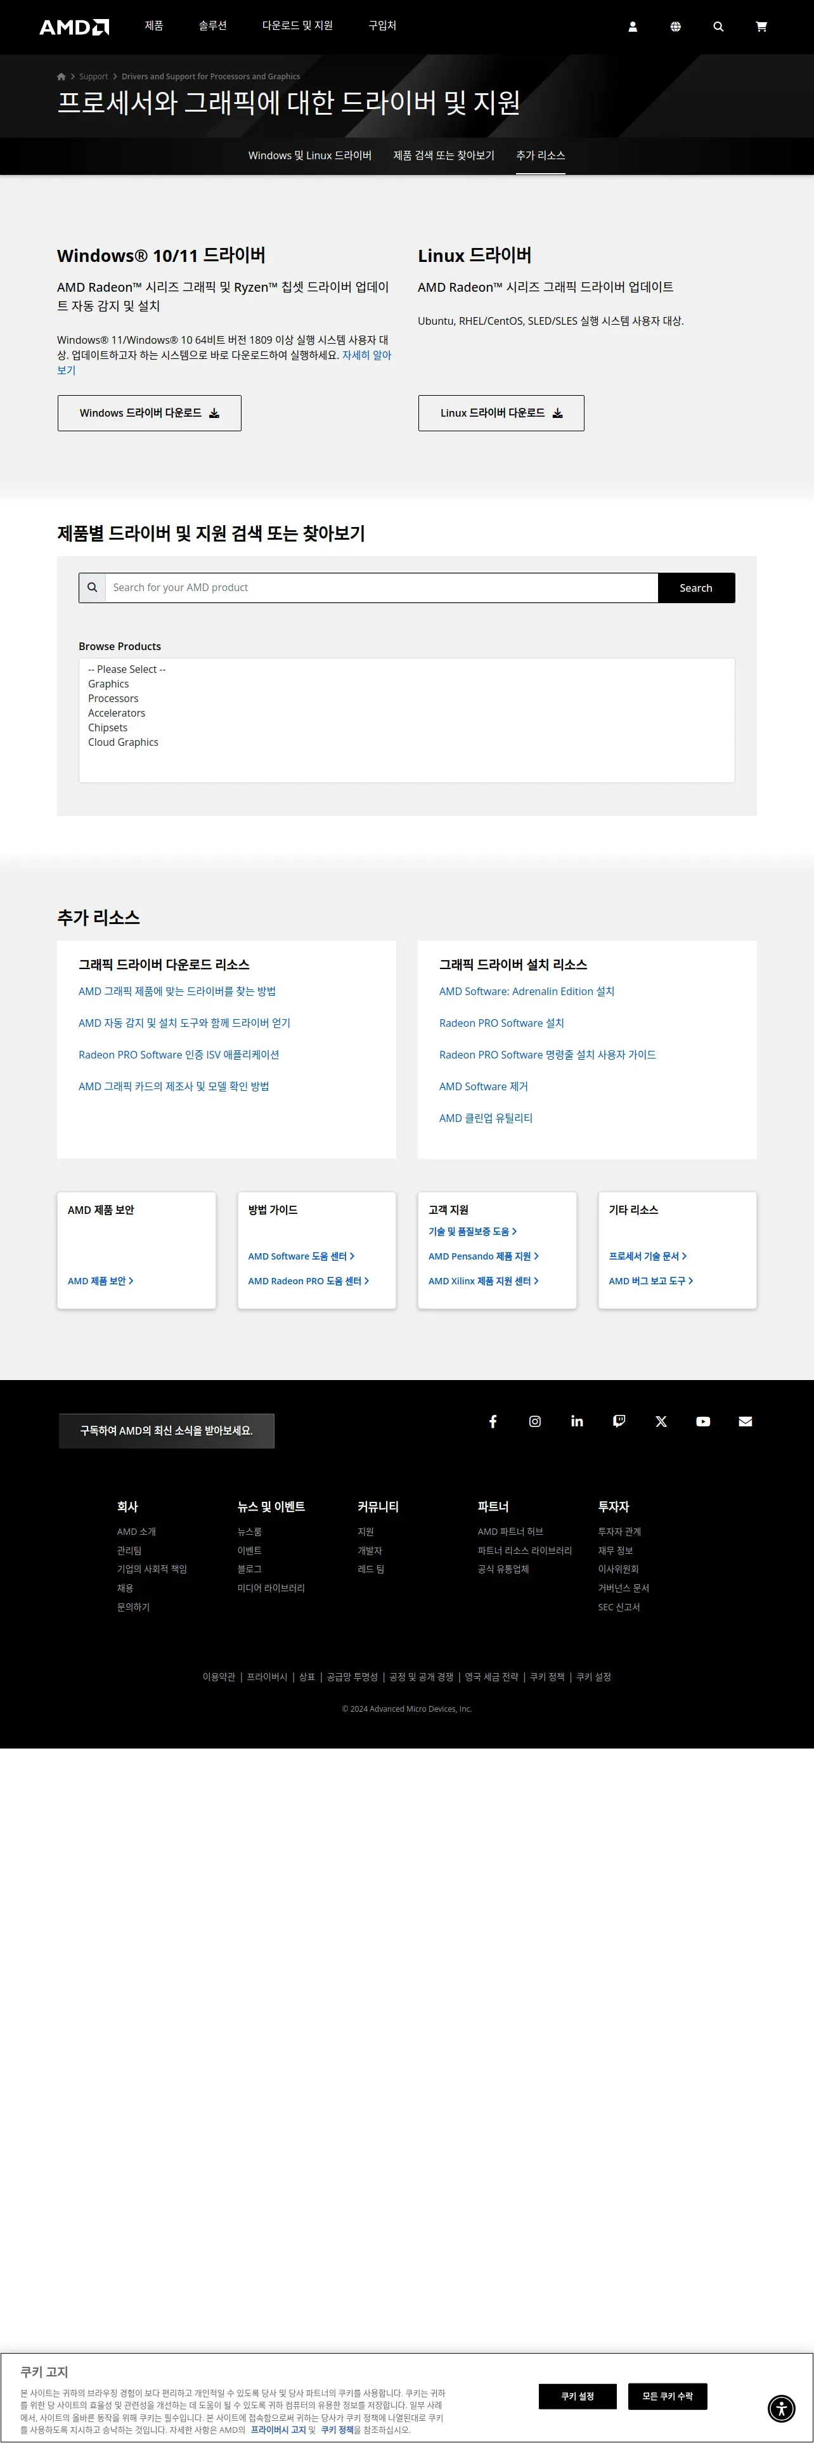The image size is (814, 2443).
Task: Click the home breadcrumb icon
Action: (61, 77)
